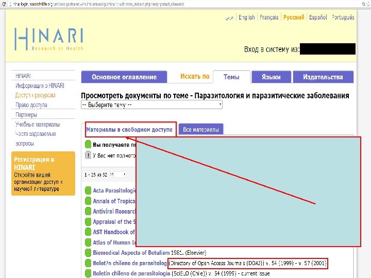371x278 pixels.
Task: Click the browser address bar URL
Action: (98, 4)
